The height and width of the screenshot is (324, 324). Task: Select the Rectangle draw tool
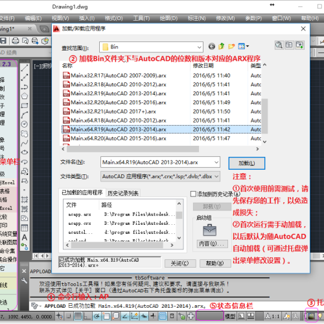coord(25,106)
